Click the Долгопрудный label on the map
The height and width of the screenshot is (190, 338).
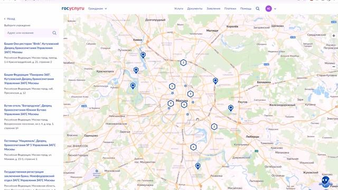point(155,20)
